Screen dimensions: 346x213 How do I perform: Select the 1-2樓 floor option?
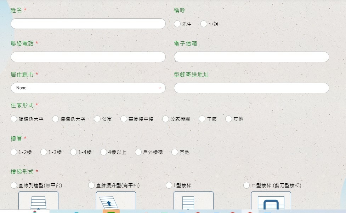[14, 152]
